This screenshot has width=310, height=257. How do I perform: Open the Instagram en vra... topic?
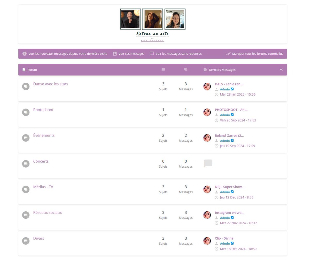tap(230, 213)
